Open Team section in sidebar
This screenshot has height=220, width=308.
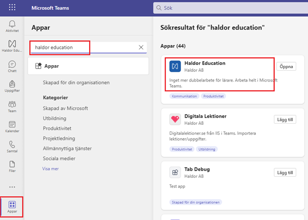(x=12, y=106)
